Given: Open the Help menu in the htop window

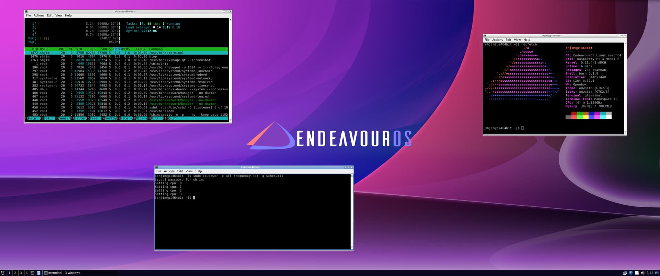Looking at the screenshot, I should click(68, 15).
